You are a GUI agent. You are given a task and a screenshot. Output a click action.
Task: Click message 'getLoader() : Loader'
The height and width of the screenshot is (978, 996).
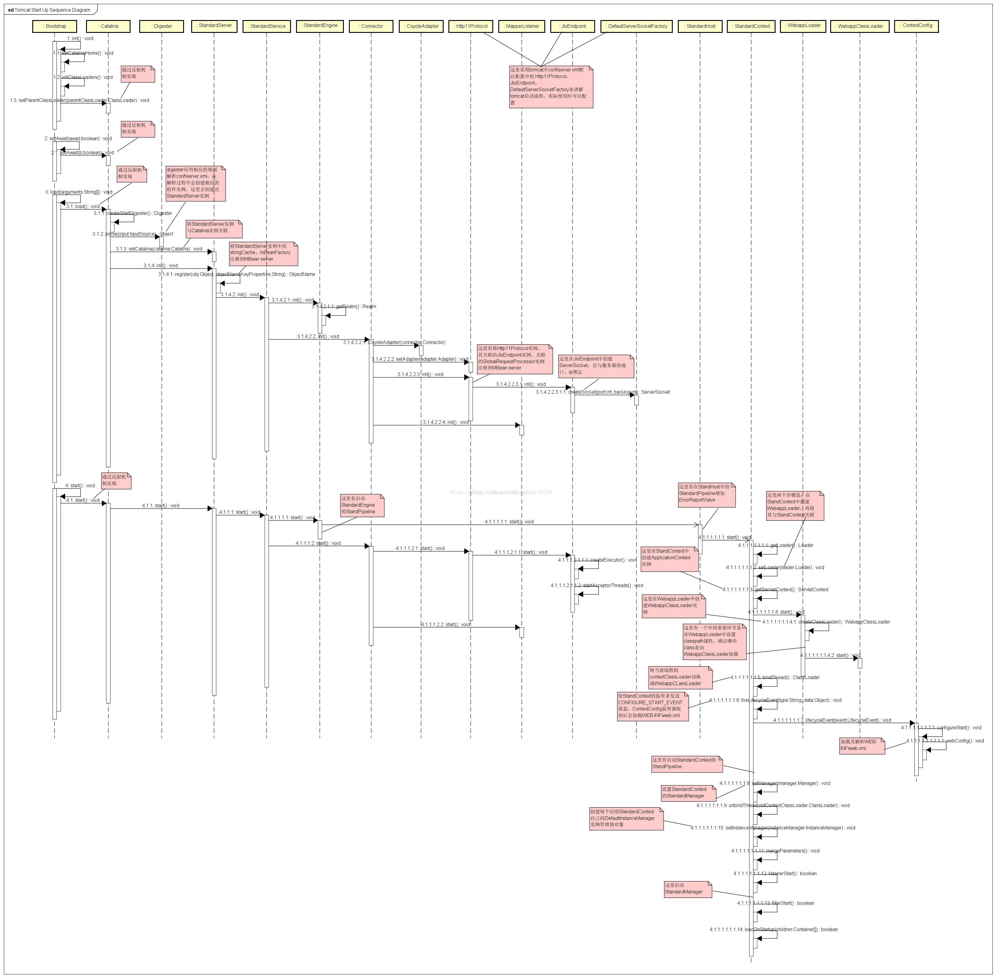[776, 545]
